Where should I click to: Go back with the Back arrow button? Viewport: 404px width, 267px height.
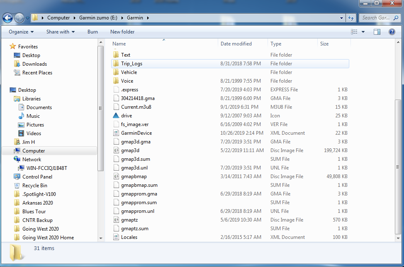click(7, 18)
